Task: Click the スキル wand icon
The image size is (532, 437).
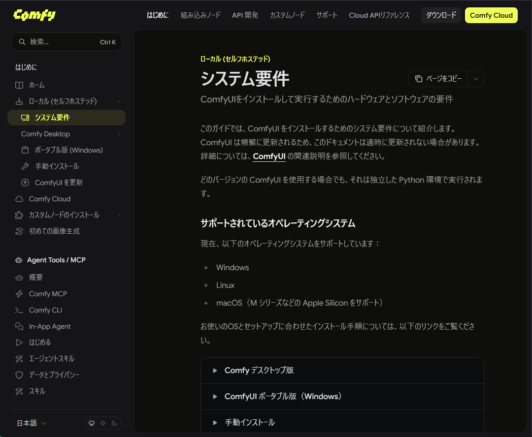Action: (x=19, y=391)
